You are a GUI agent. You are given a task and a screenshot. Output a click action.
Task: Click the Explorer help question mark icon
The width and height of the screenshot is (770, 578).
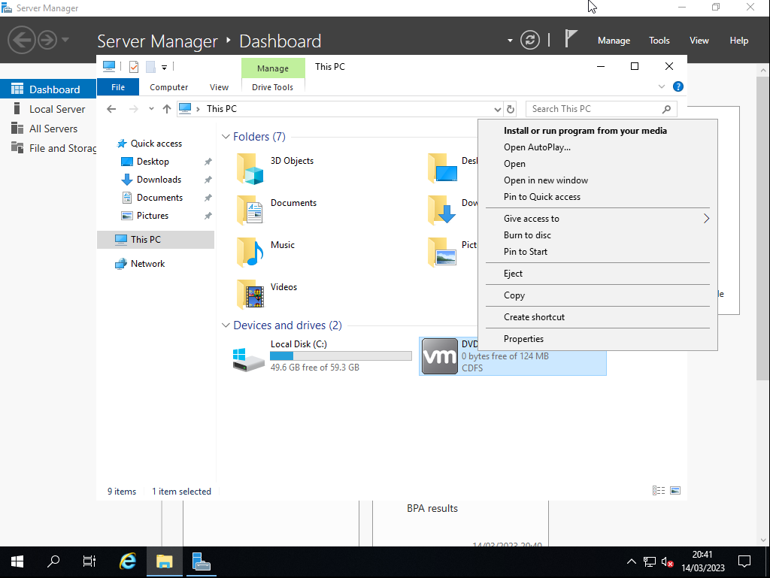[678, 87]
